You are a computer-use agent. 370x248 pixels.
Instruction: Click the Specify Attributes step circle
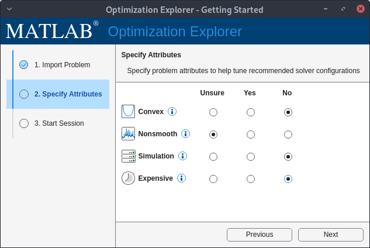(24, 94)
